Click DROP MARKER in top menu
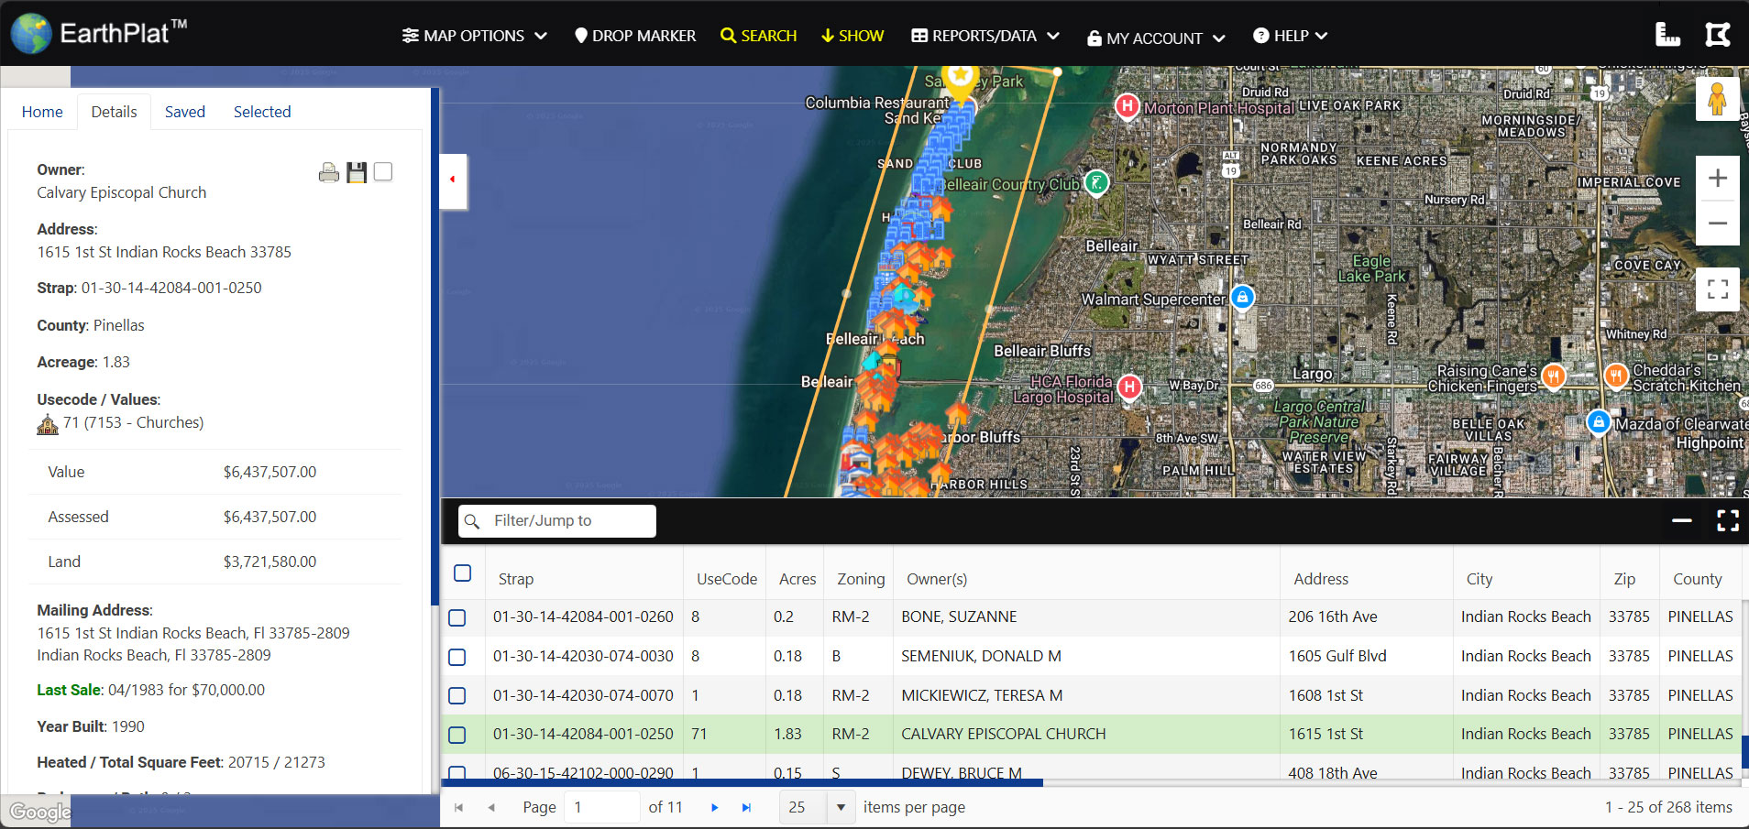The height and width of the screenshot is (829, 1749). coord(634,36)
